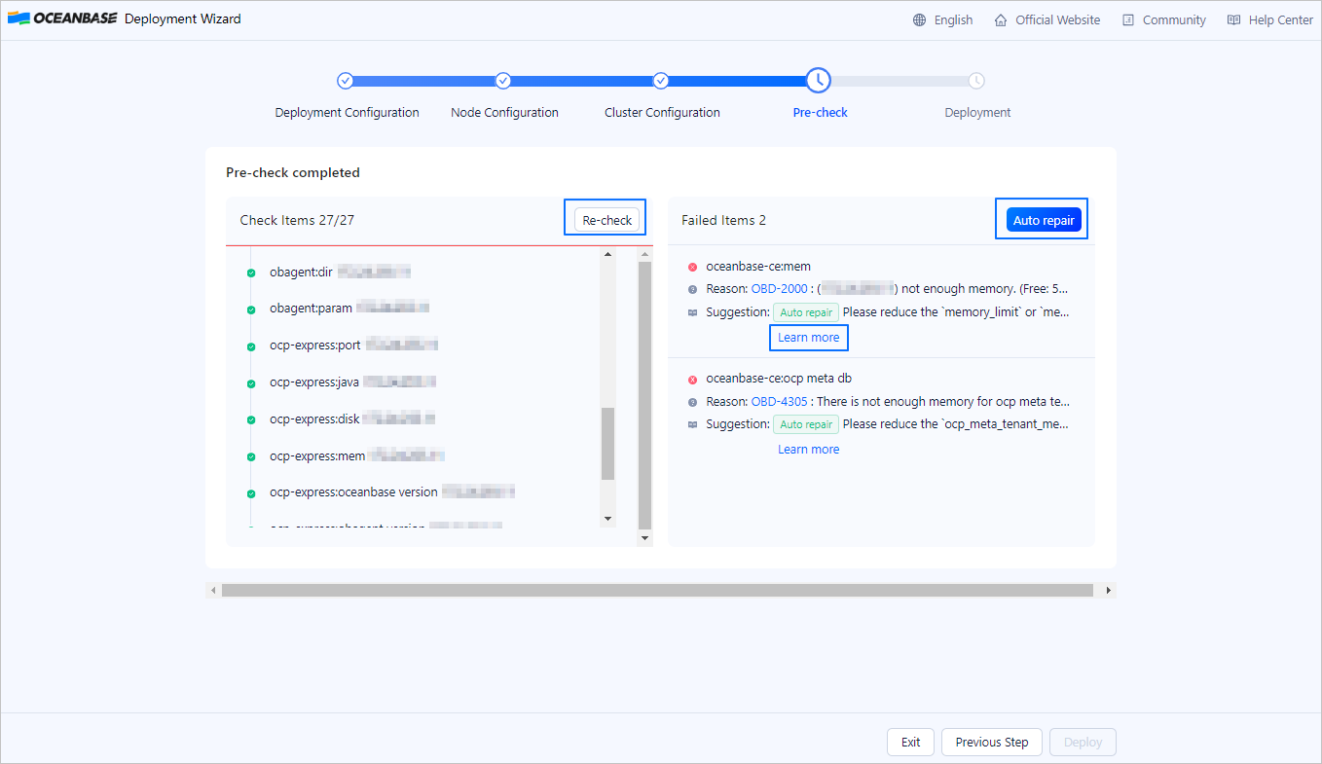This screenshot has width=1322, height=764.
Task: Click the 'obagent:param' check row text
Action: coord(311,308)
